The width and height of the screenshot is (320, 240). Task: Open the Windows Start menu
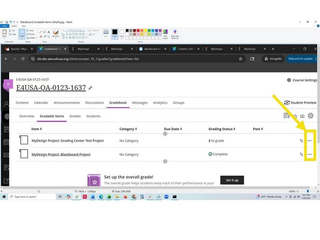click(4, 197)
